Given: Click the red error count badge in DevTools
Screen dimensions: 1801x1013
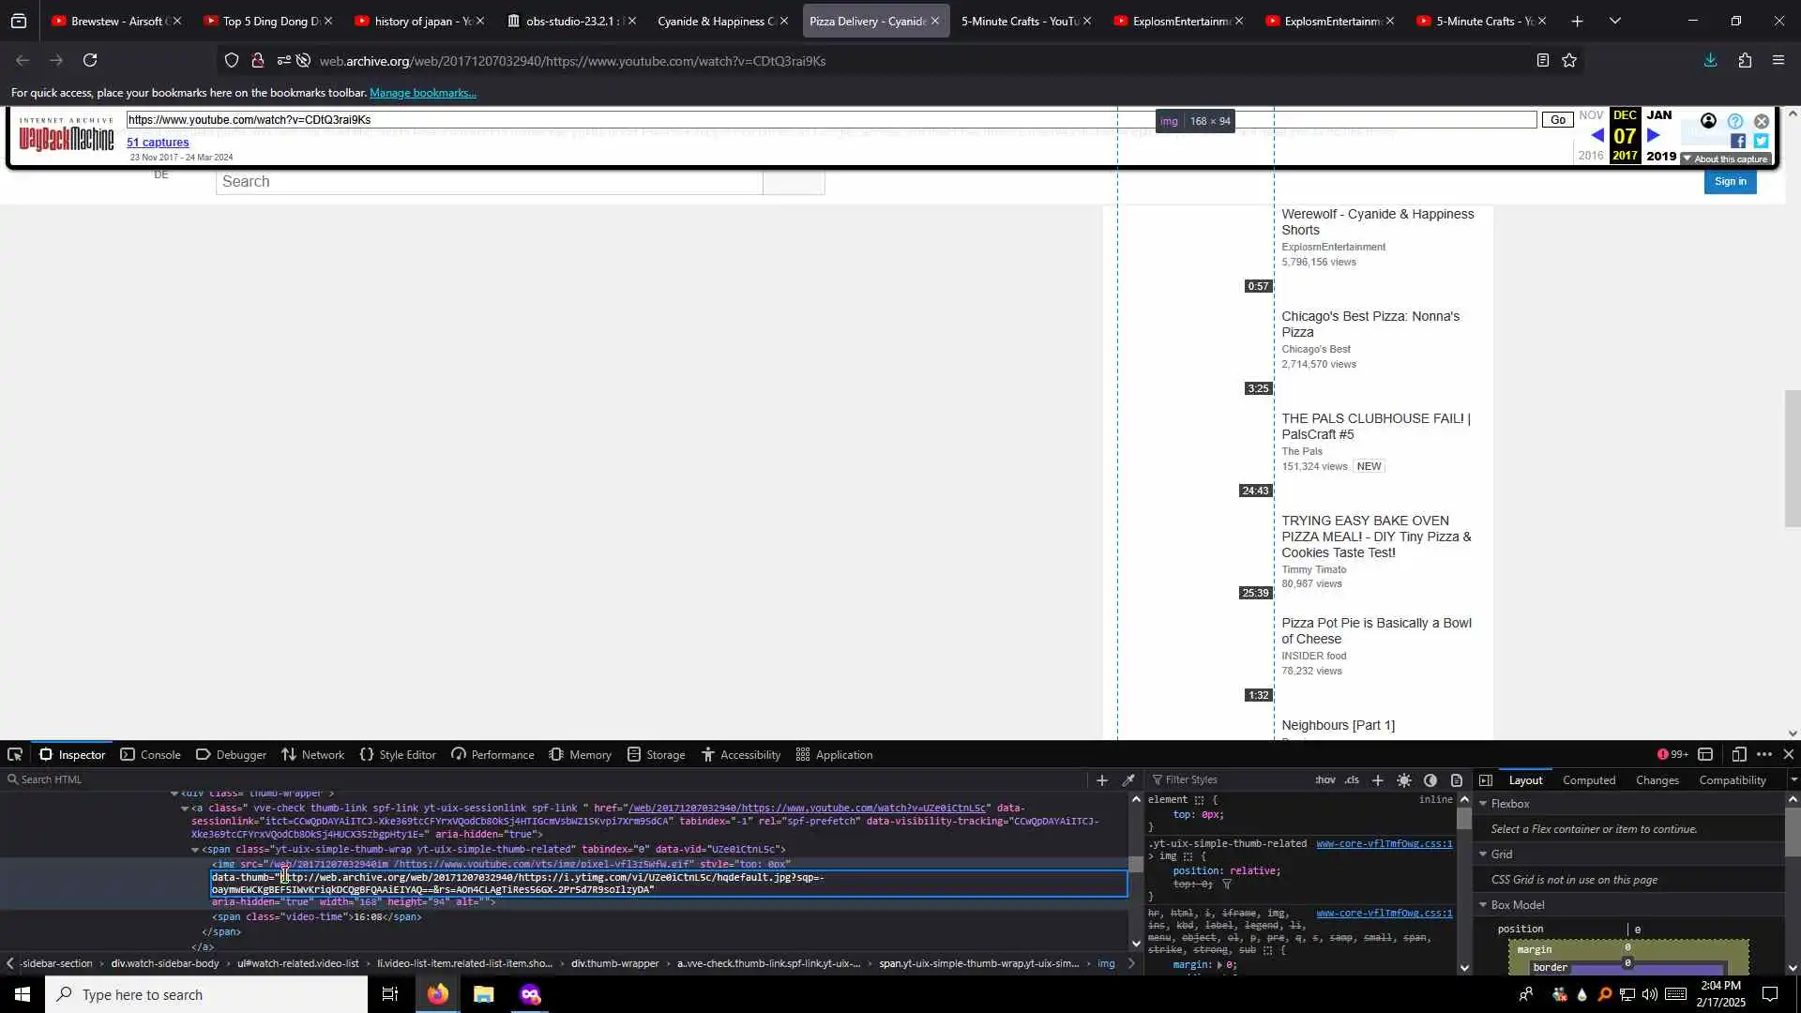Looking at the screenshot, I should 1672,755.
